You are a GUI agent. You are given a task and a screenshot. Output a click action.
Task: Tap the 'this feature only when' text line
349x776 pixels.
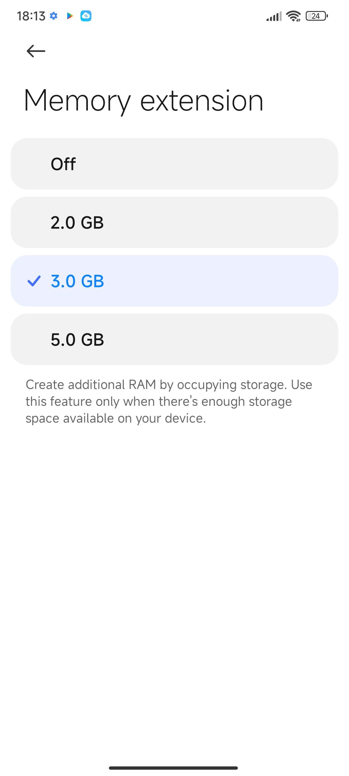click(158, 402)
